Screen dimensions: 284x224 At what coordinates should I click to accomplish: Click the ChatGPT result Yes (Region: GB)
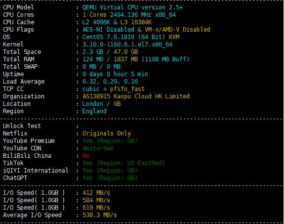(x=110, y=178)
